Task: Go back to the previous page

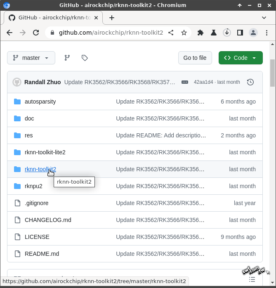Action: tap(9, 33)
